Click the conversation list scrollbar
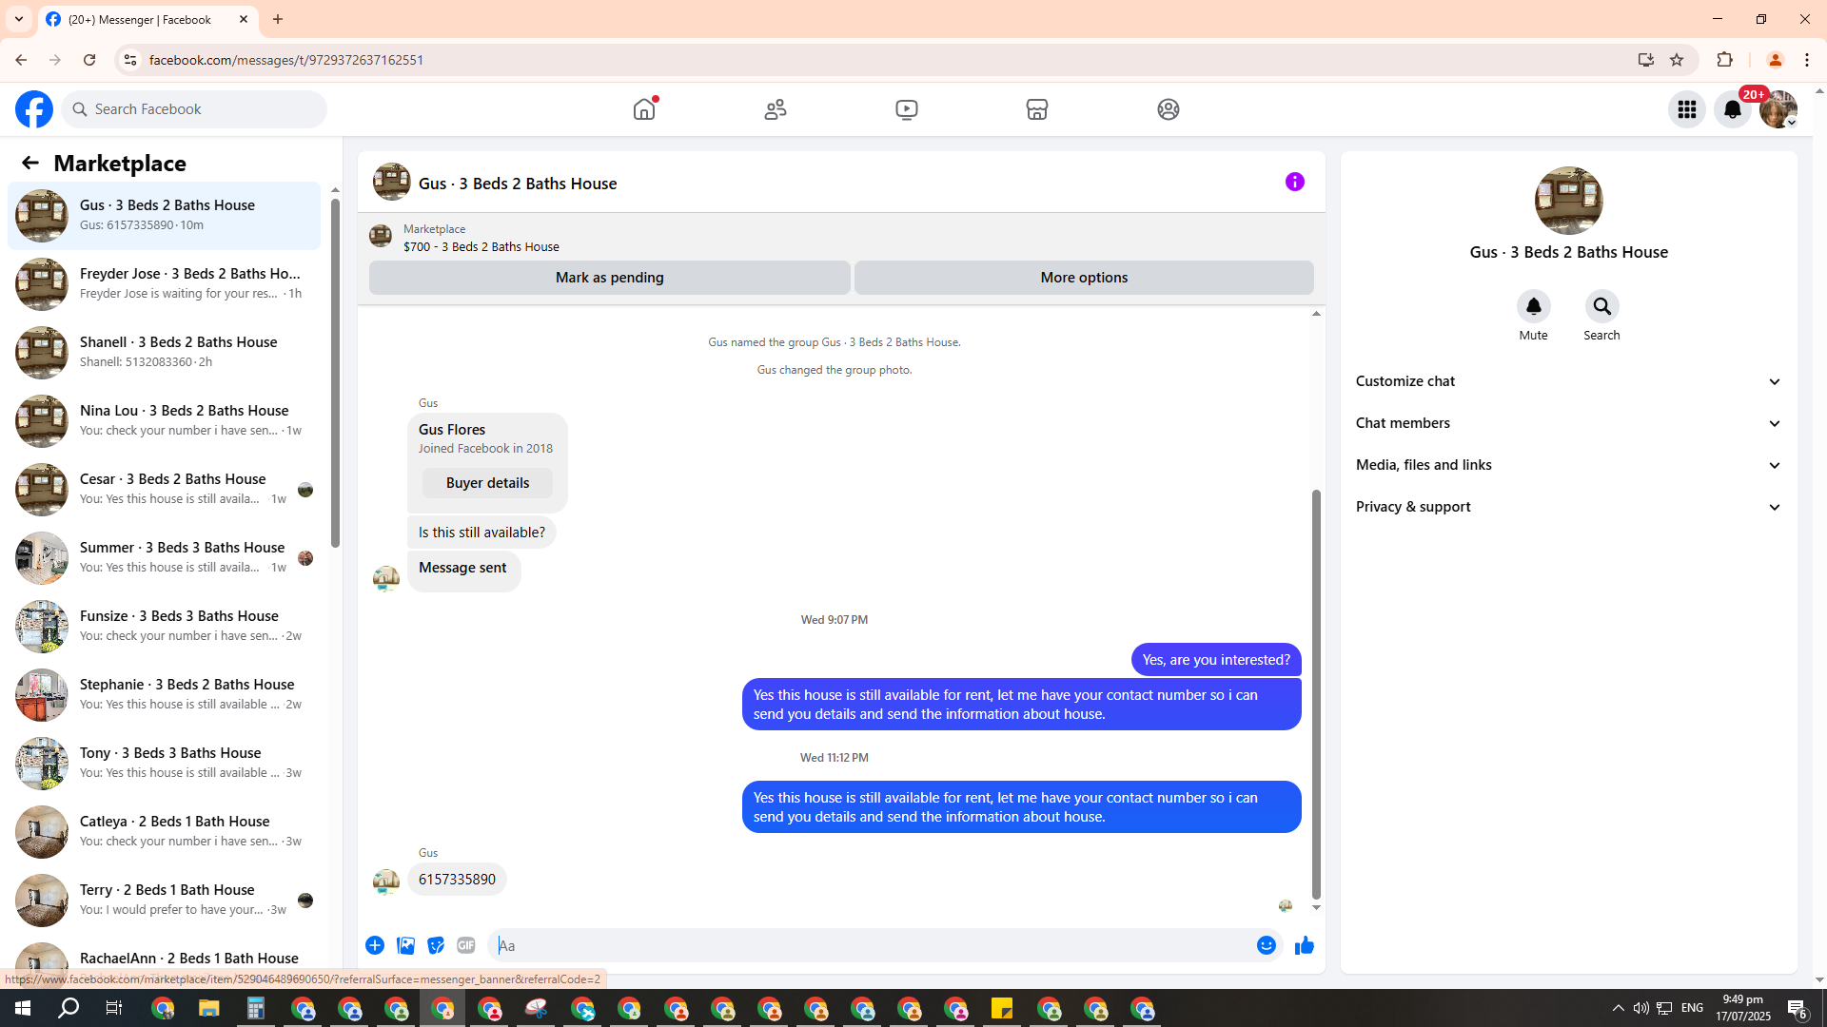This screenshot has height=1027, width=1827. 335,373
